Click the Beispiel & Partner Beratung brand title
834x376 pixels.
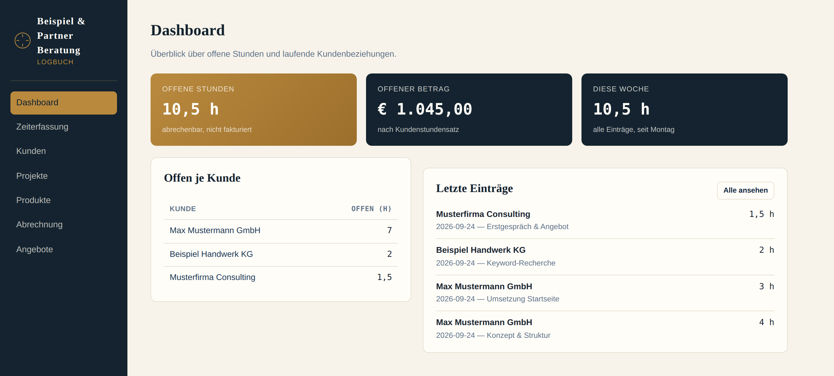click(61, 36)
